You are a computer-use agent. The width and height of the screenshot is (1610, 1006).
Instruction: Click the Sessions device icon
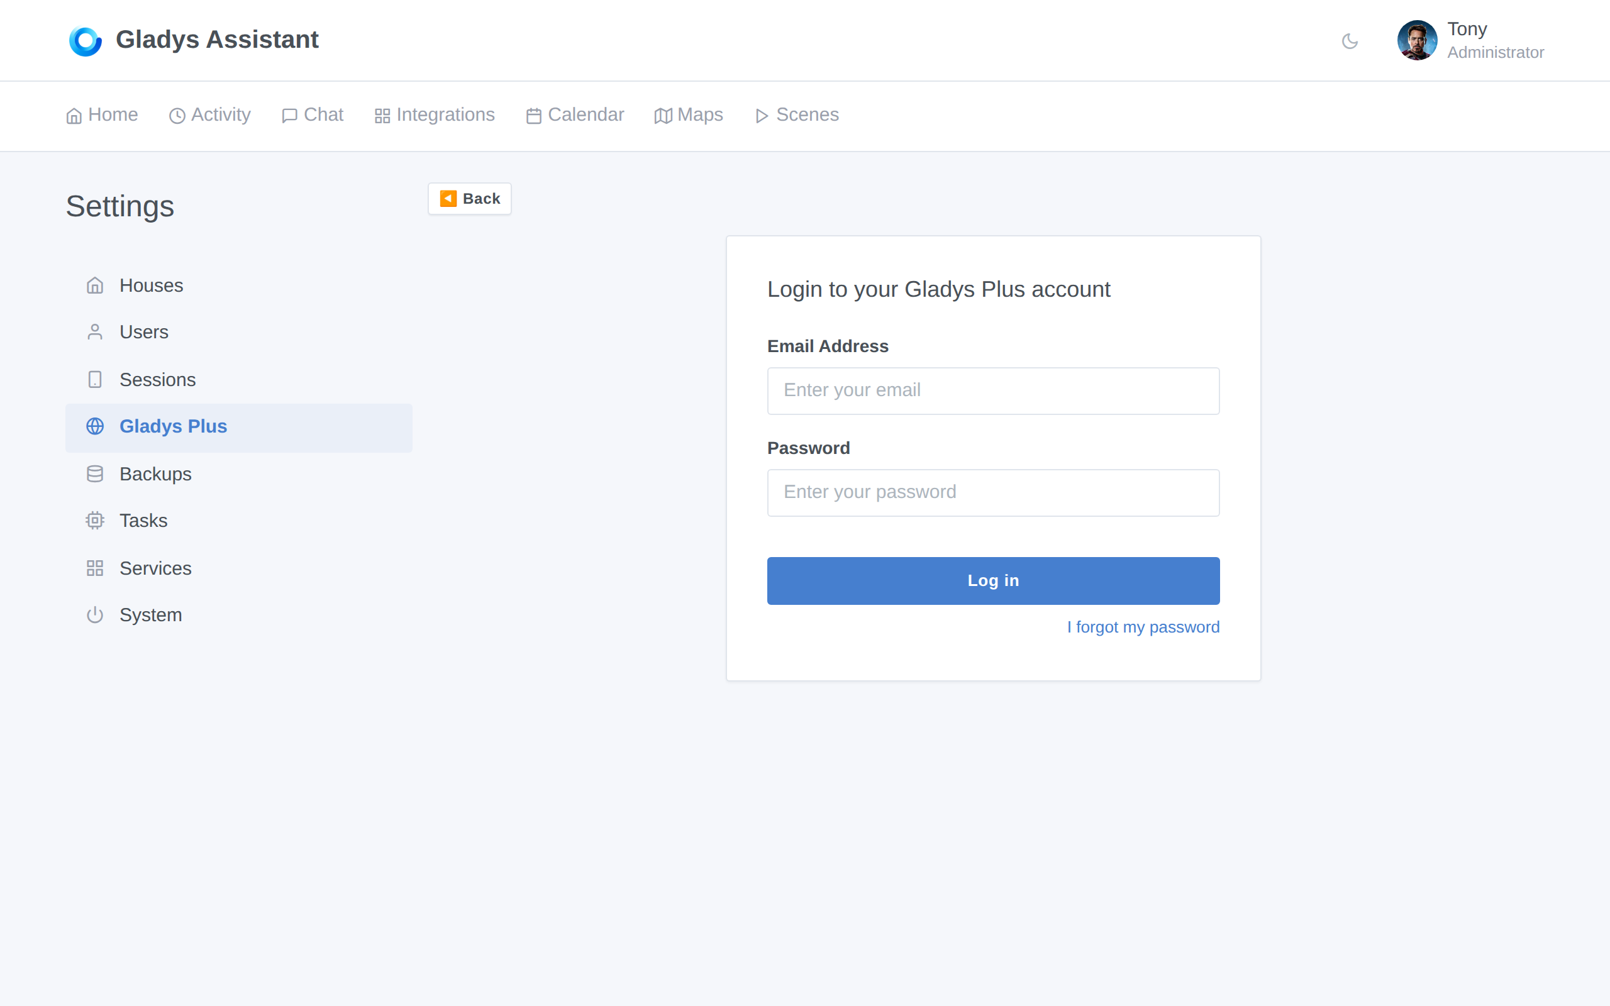[95, 379]
